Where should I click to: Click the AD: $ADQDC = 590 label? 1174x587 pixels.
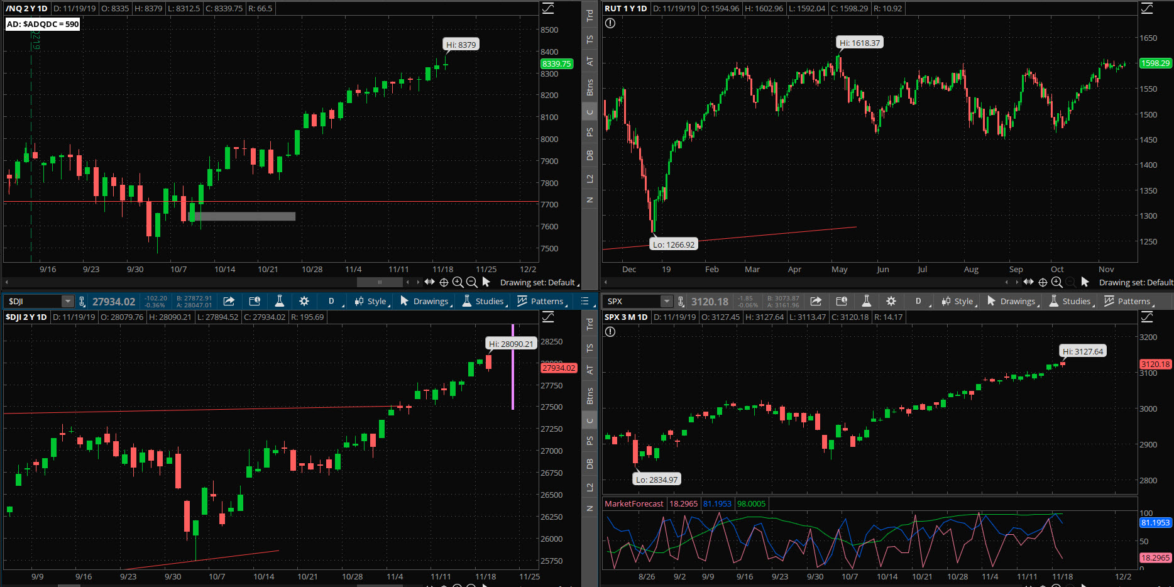(x=43, y=25)
